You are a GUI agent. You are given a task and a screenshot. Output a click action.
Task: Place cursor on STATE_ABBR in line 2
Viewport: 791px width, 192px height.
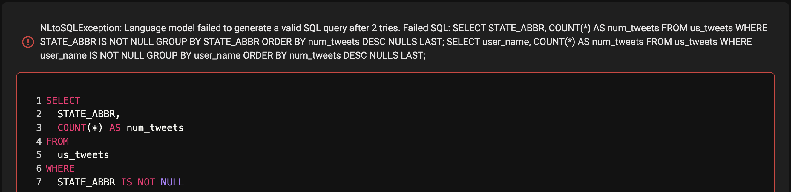click(86, 114)
